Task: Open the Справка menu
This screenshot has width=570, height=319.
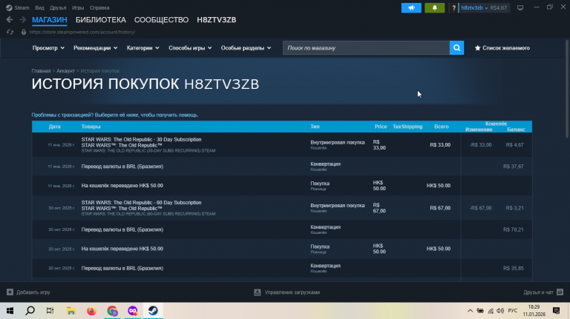Action: click(x=99, y=7)
